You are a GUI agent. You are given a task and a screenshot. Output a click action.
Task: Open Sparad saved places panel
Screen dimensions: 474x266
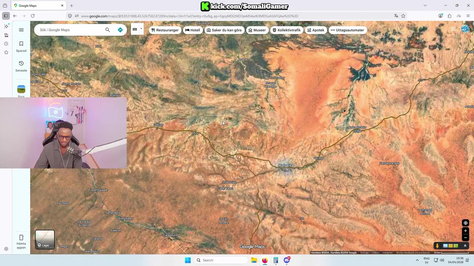[x=21, y=47]
